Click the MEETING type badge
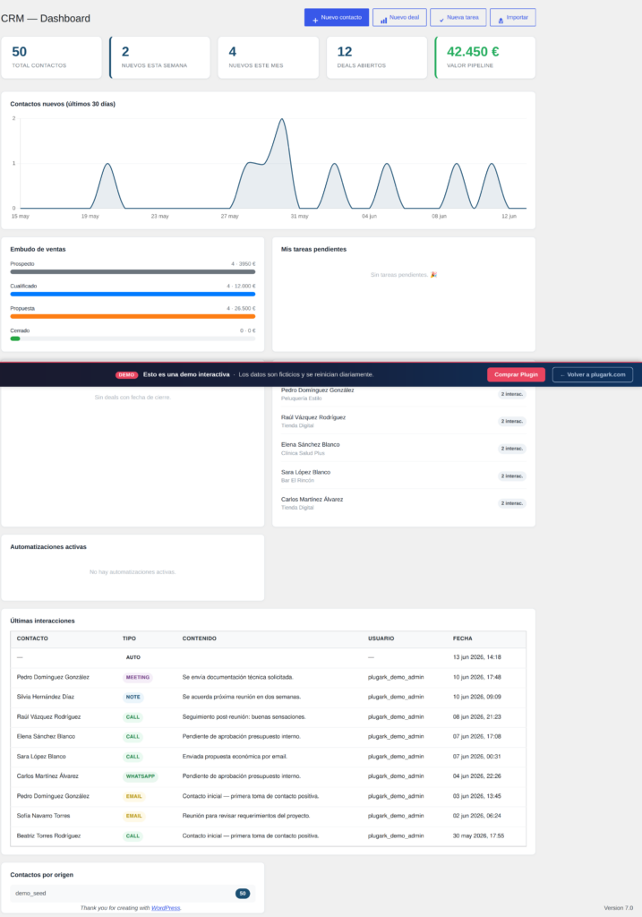Screen dimensions: 642x917 [137, 677]
